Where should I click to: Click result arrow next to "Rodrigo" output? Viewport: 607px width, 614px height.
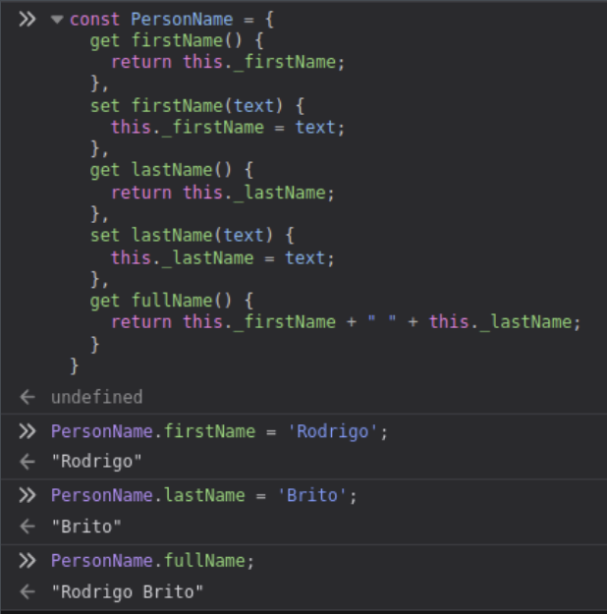point(28,463)
